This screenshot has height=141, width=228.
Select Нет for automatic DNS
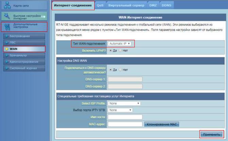[120, 70]
